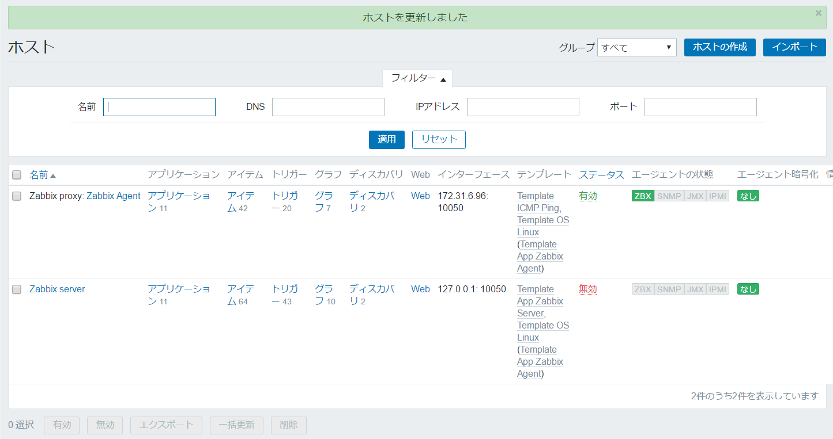Viewport: 833px width, 439px height.
Task: Click grey ZBX icon for Zabbix server
Action: pyautogui.click(x=643, y=289)
